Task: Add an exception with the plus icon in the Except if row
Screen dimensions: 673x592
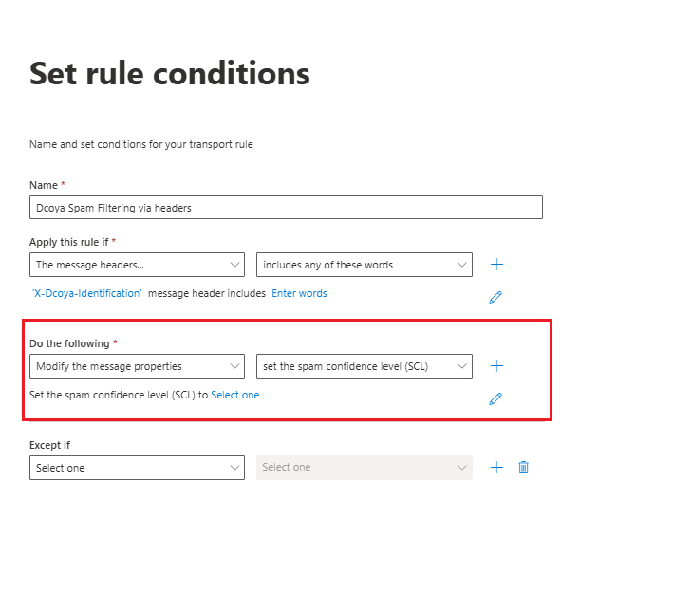Action: pyautogui.click(x=496, y=467)
